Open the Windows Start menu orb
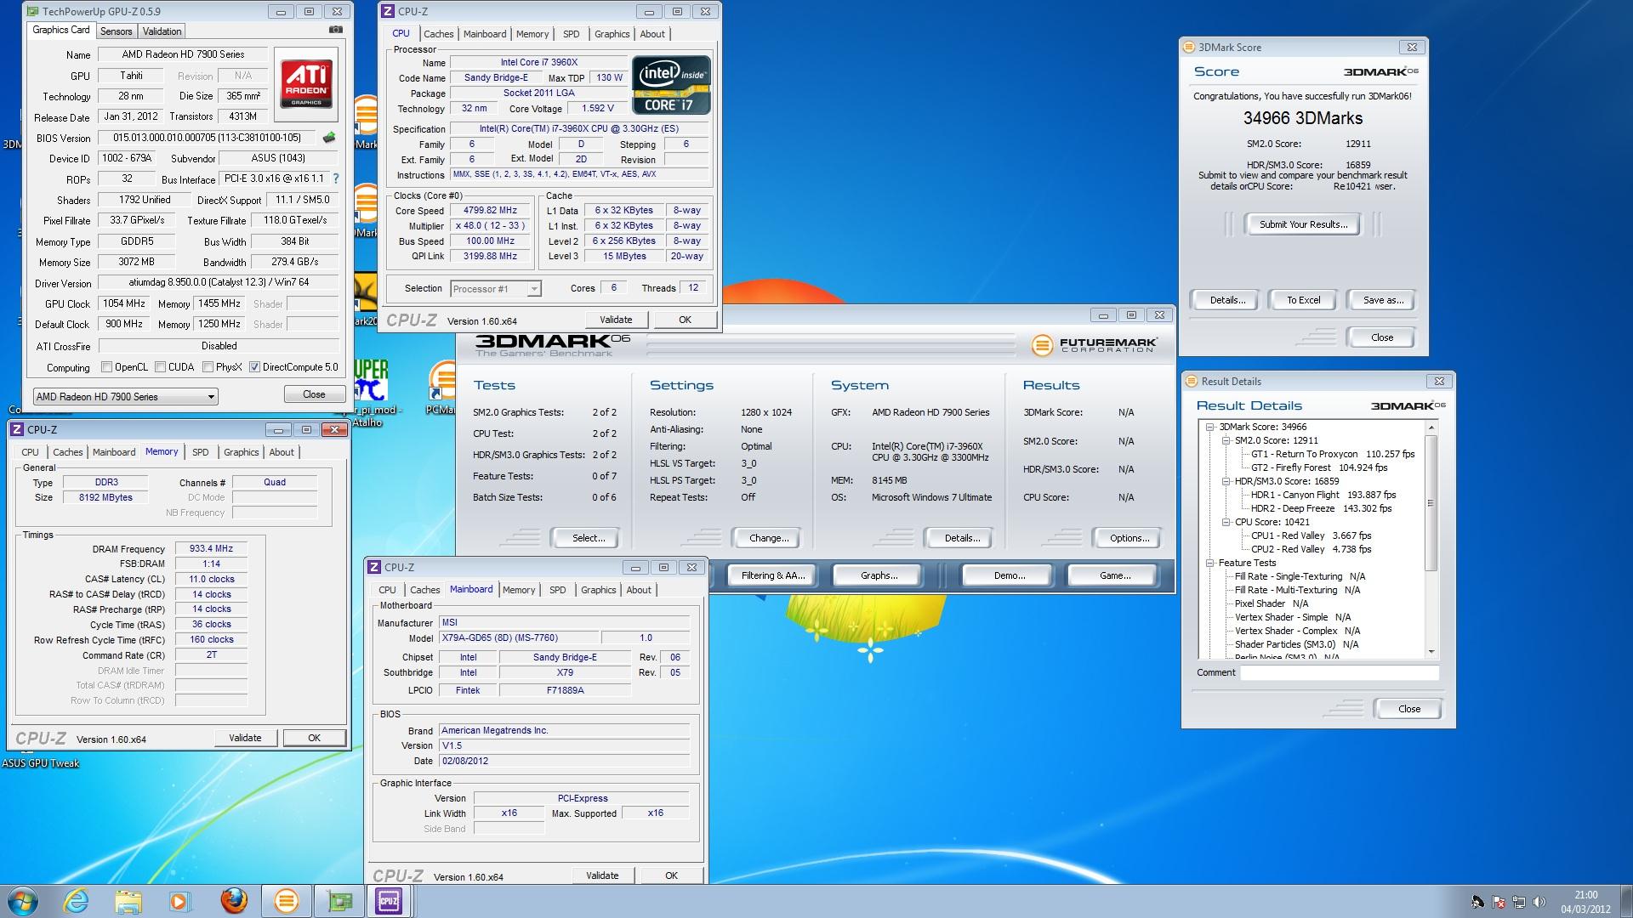 click(23, 901)
